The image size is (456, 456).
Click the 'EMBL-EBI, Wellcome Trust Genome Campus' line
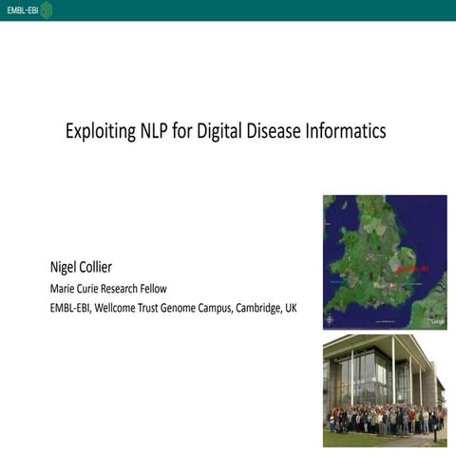(173, 308)
